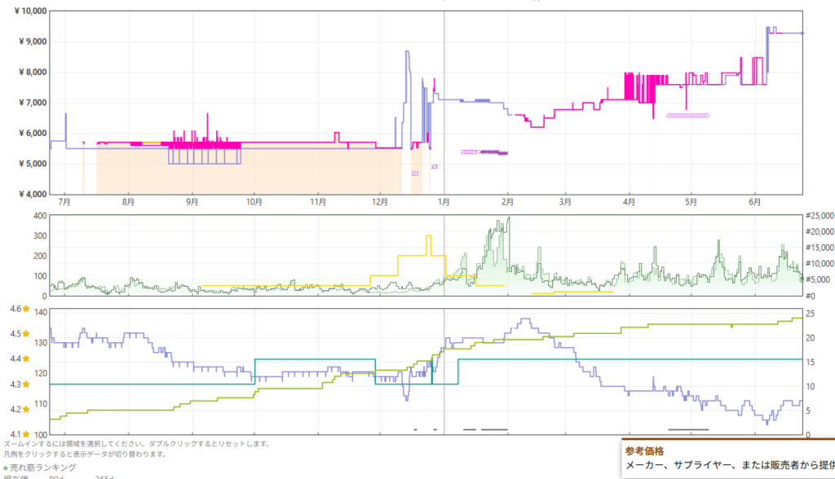835x479 pixels.
Task: Click the gold star next to 4.5
Action: [26, 334]
